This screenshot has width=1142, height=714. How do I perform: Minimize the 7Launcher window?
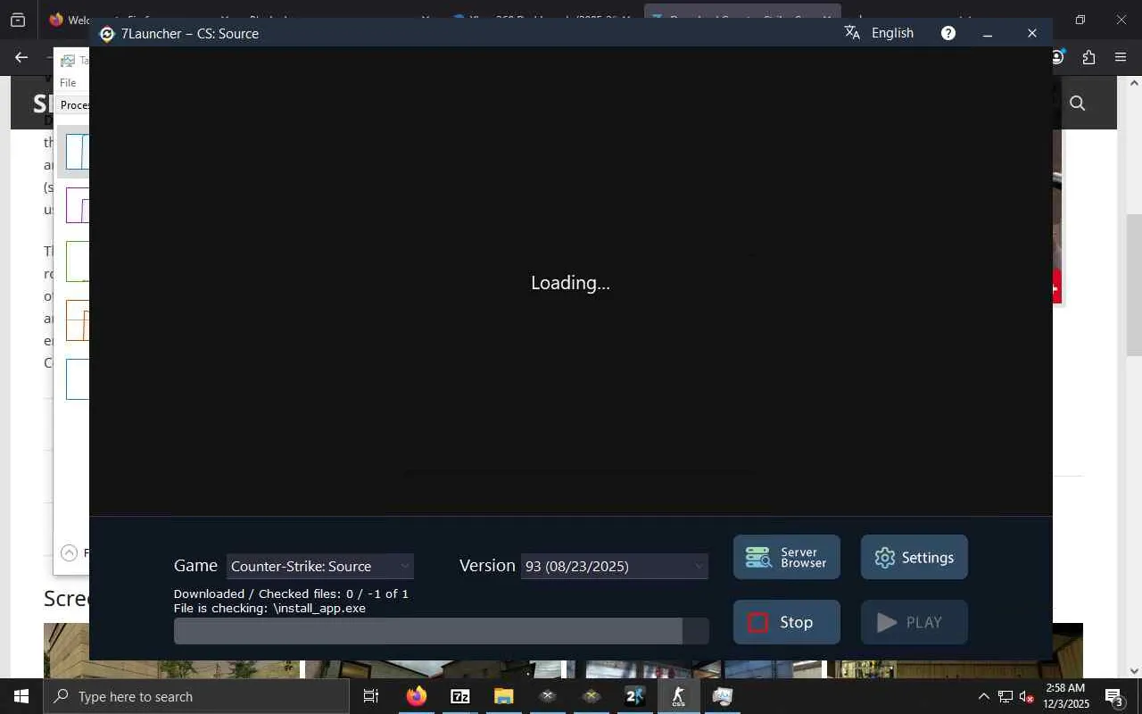pyautogui.click(x=988, y=33)
